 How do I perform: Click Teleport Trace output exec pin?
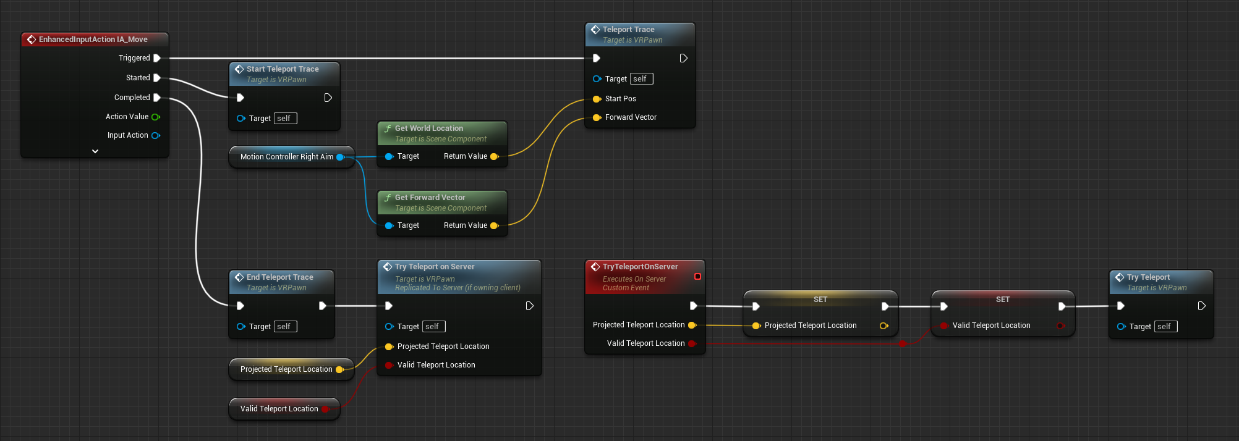(684, 58)
